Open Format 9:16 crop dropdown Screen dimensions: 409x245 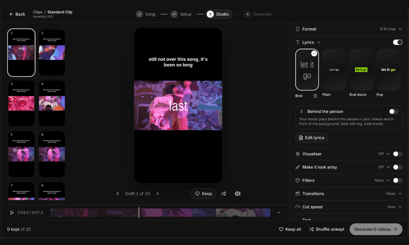[391, 29]
